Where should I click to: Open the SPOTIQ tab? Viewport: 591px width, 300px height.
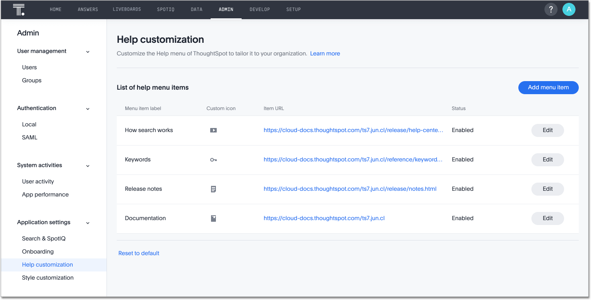point(165,9)
